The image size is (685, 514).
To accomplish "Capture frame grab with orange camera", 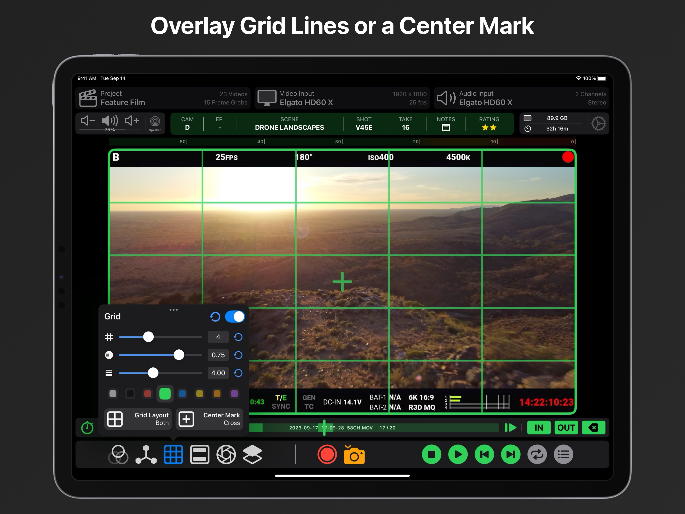I will point(354,455).
